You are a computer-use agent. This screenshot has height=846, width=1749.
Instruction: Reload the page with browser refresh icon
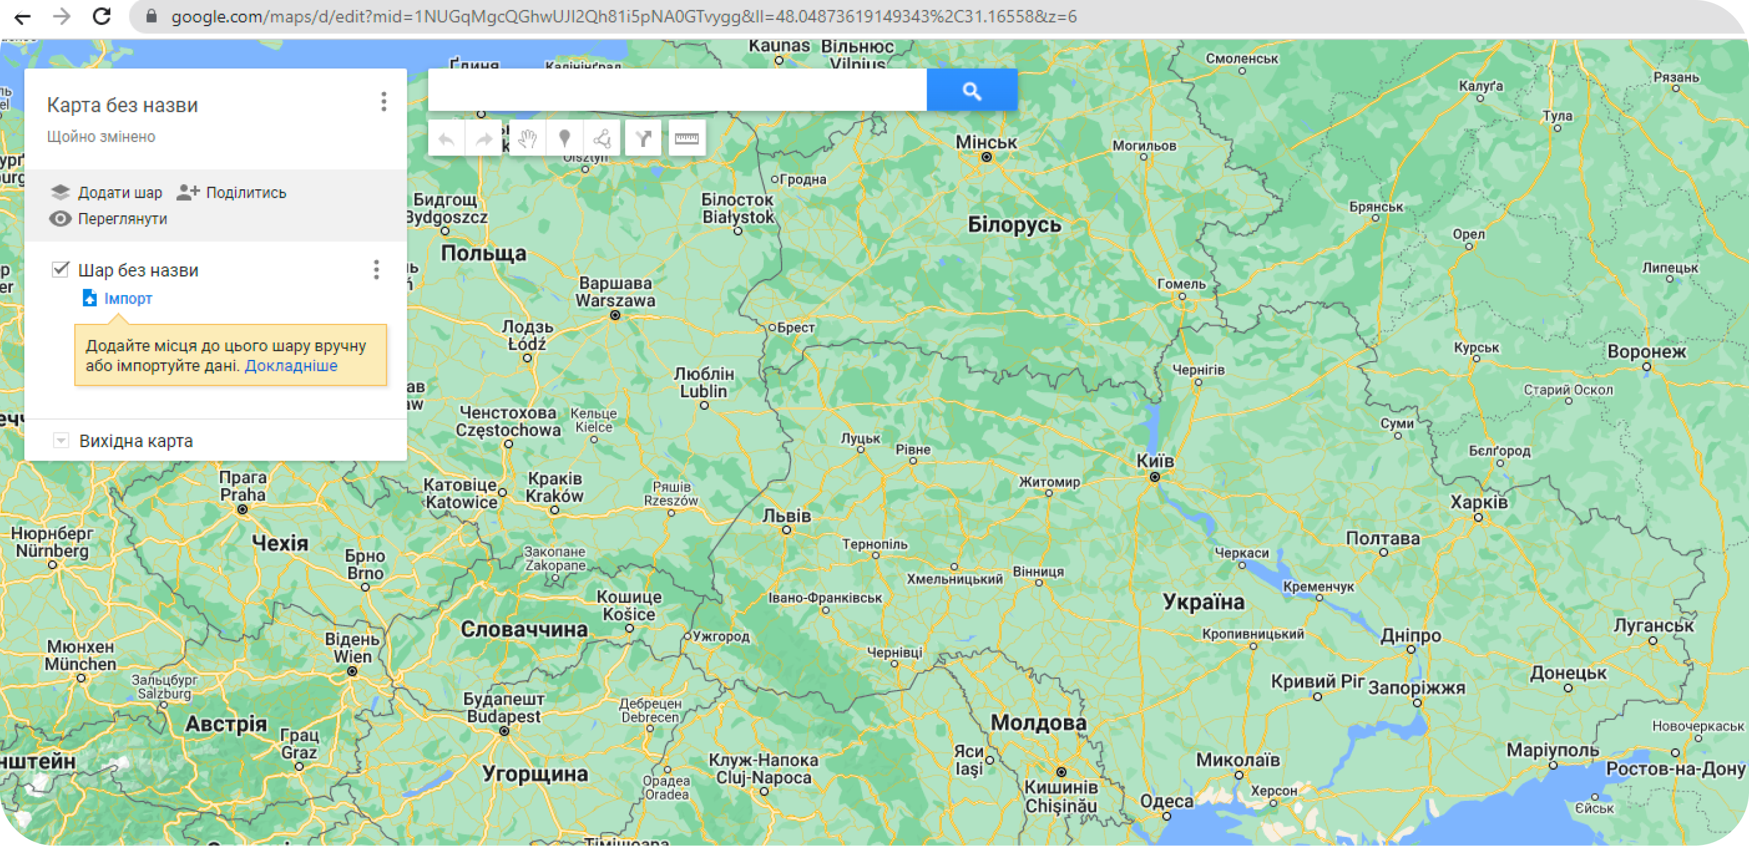click(102, 16)
